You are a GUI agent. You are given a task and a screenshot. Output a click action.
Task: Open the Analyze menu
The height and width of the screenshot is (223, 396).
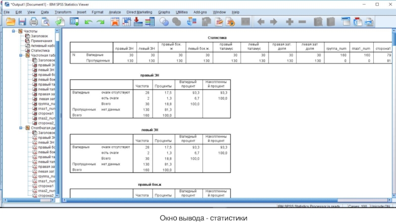coord(115,12)
